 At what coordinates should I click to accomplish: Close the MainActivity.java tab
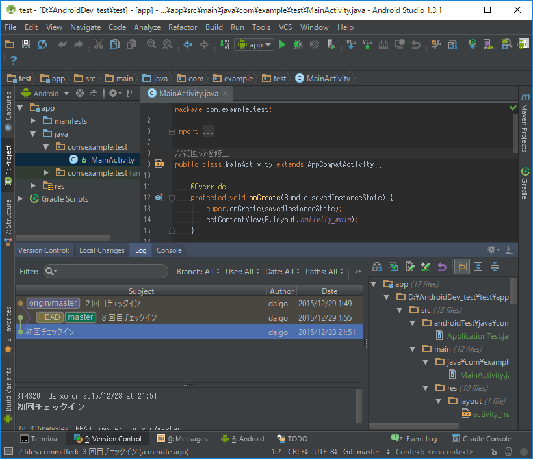point(225,93)
